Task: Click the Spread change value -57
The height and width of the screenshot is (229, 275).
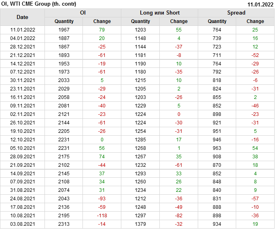Action: [255, 199]
